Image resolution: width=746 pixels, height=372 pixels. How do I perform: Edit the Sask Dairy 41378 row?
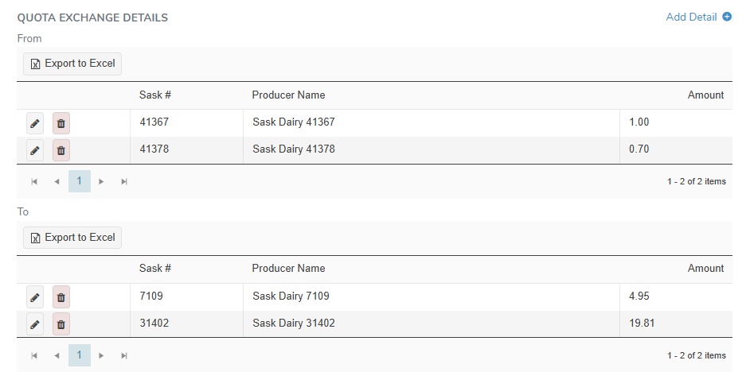click(x=35, y=149)
